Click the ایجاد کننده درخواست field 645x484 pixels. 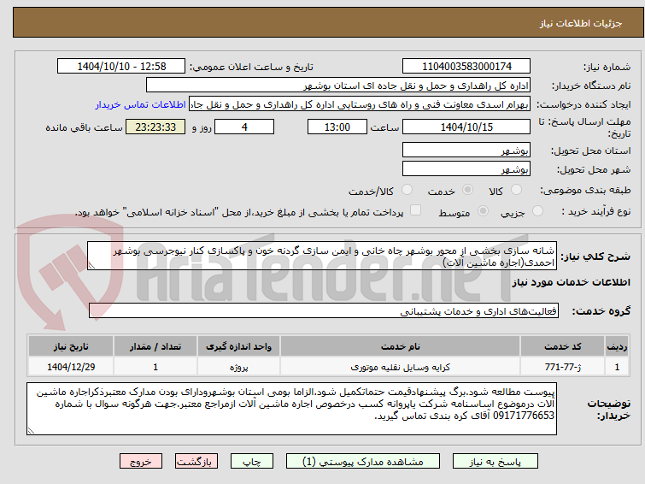(360, 104)
